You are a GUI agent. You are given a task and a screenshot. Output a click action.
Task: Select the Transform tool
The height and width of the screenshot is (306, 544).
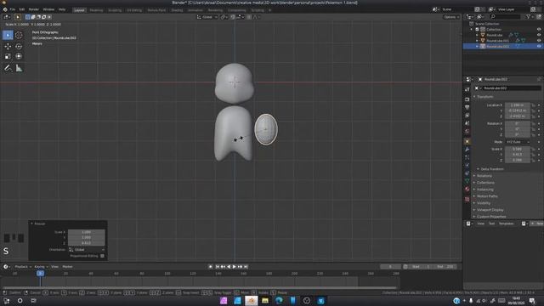[19, 56]
